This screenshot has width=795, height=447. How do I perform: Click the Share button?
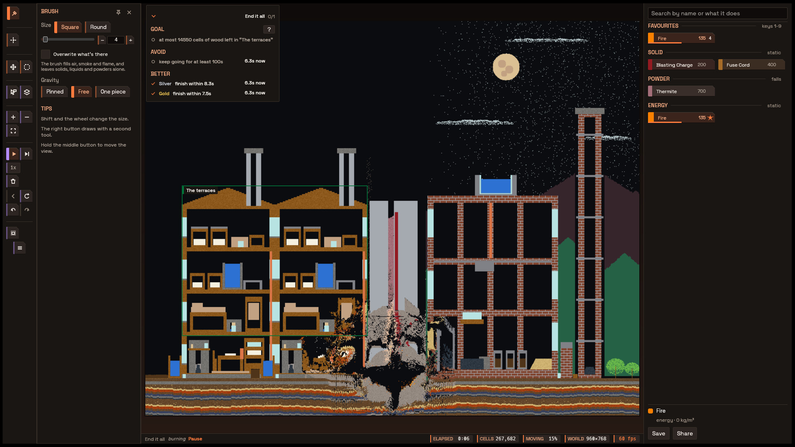coord(684,433)
